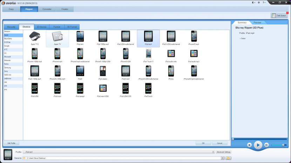Pick the iPad.h264.multichannel profile
The height and width of the screenshot is (163, 291).
click(x=126, y=38)
